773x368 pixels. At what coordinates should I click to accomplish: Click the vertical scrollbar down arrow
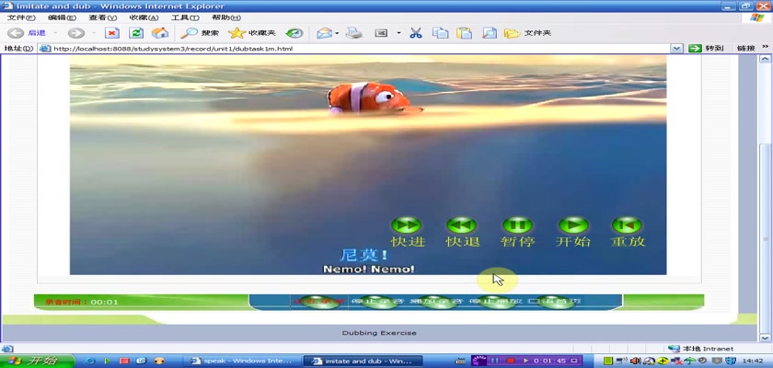[x=765, y=338]
